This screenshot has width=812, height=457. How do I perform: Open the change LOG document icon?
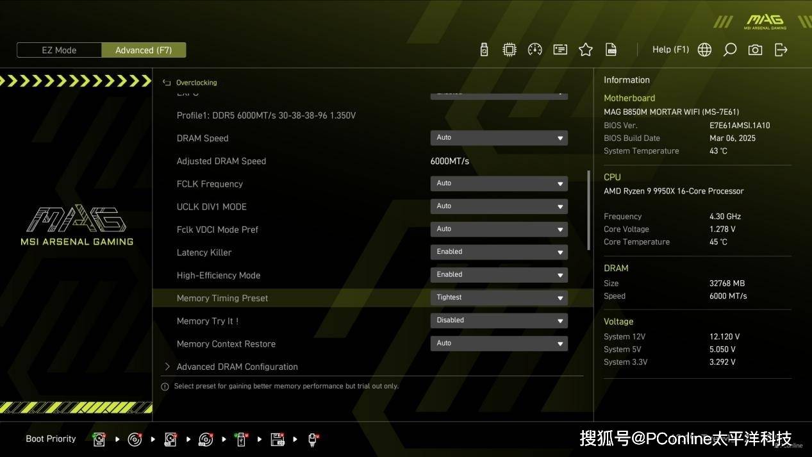(611, 49)
